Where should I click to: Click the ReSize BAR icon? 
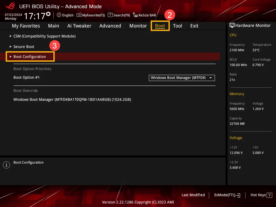click(135, 15)
